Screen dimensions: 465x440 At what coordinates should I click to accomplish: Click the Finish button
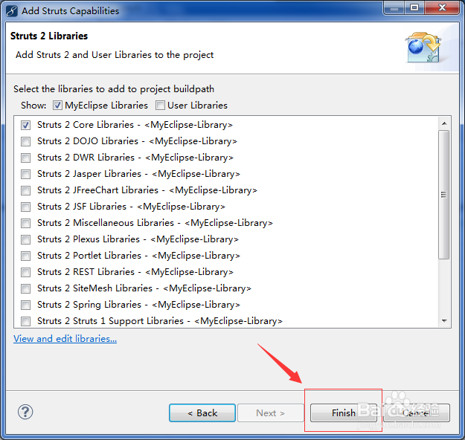tap(344, 412)
